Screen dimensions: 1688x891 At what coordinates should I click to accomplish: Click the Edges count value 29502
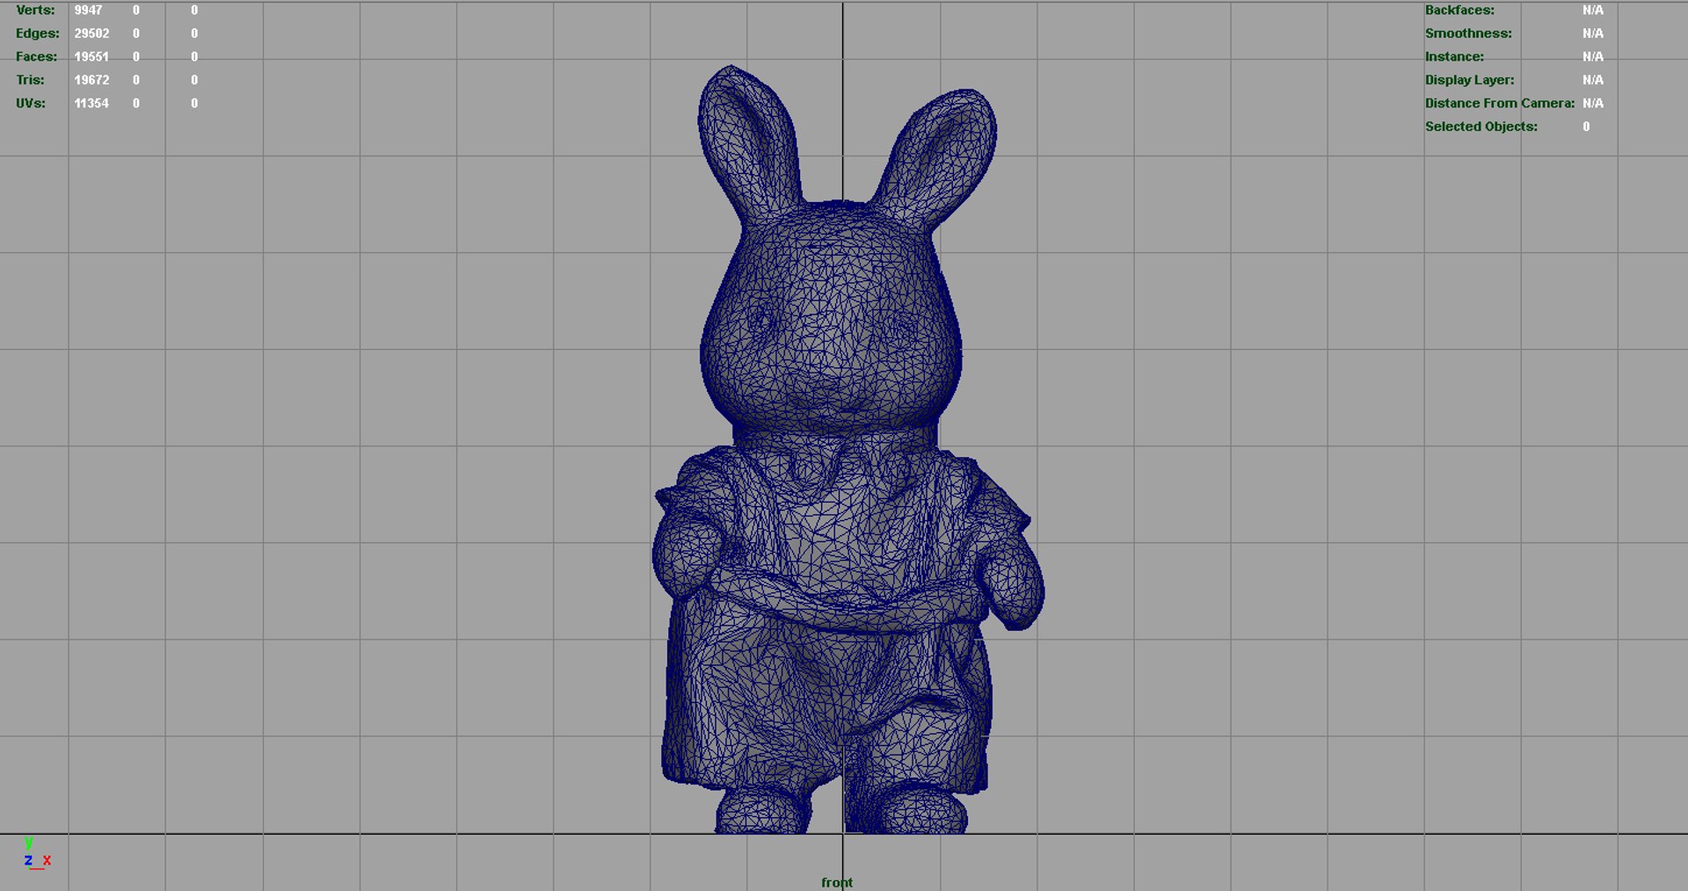click(x=91, y=33)
